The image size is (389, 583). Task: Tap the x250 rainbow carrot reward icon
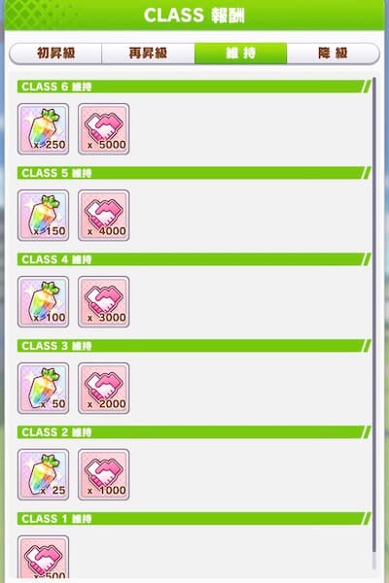43,129
